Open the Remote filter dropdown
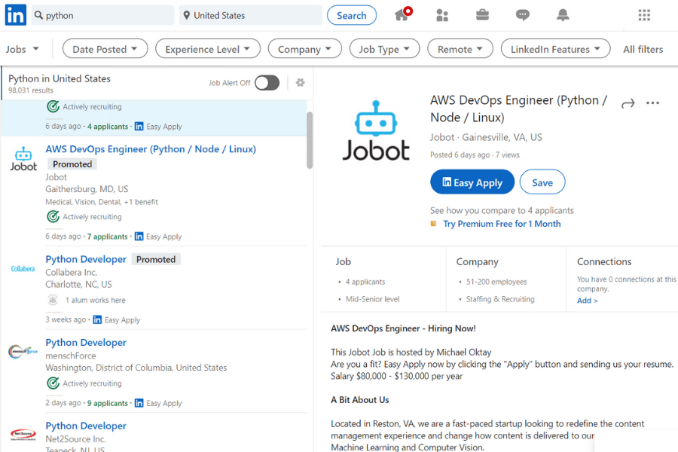Screen dimensions: 678x452 [x=460, y=48]
